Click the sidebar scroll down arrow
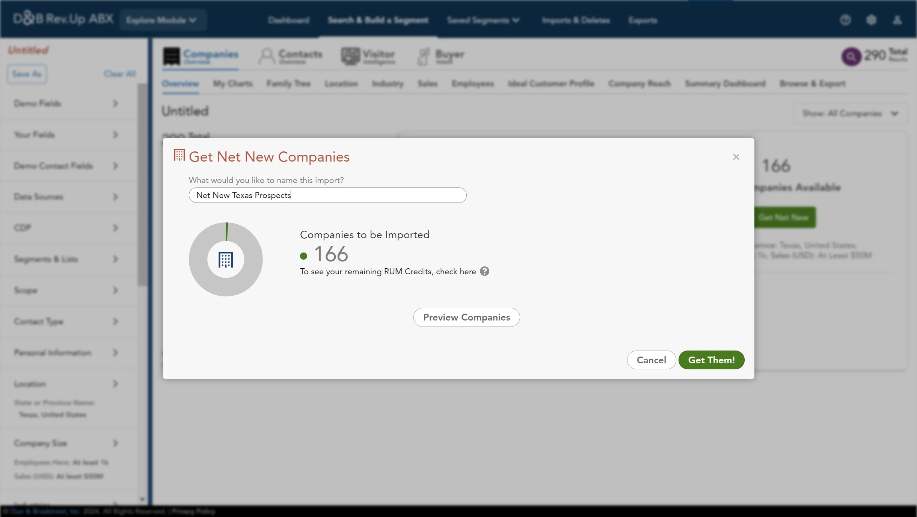The height and width of the screenshot is (517, 917). [x=142, y=499]
